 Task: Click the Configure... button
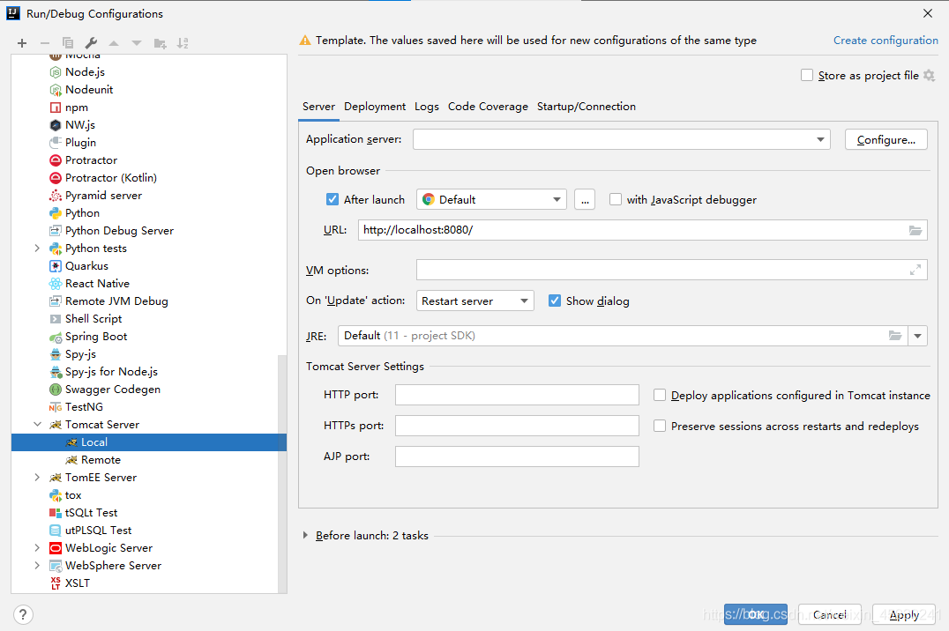(885, 140)
